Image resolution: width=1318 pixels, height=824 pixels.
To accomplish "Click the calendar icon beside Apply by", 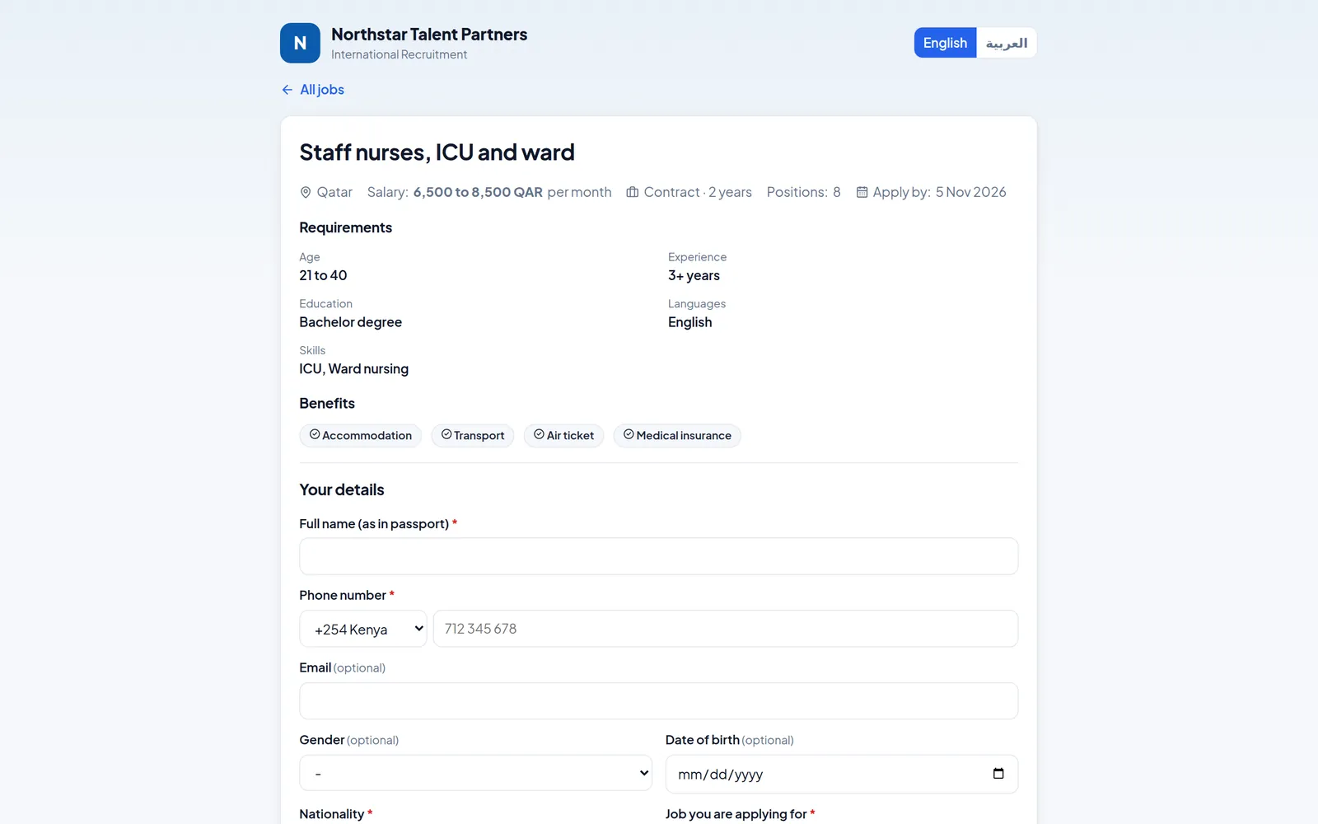I will 862,192.
